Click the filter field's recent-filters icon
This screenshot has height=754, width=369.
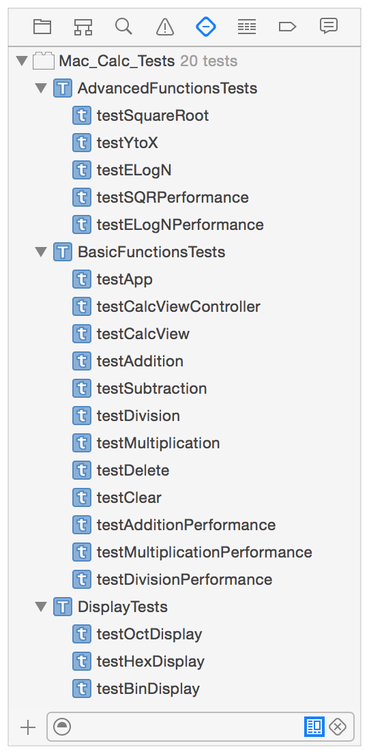62,727
